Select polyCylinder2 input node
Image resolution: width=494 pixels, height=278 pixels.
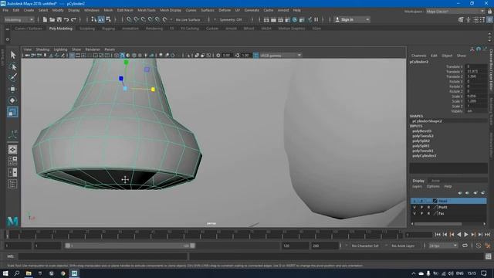click(x=424, y=156)
